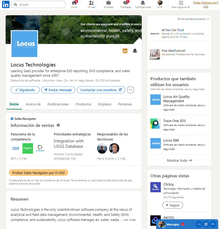Open Empleos briefcase icon

[x=109, y=5]
